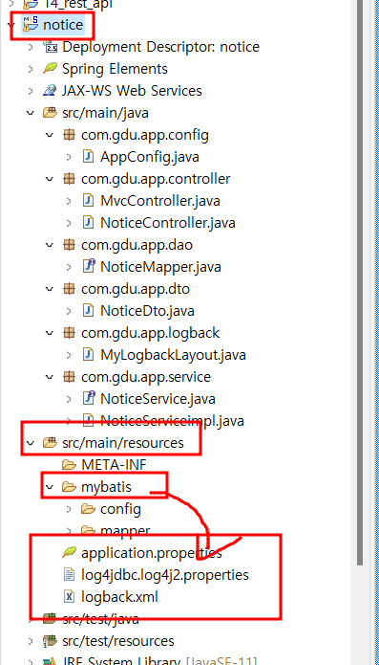Select the NoticeController.java file icon
The image size is (379, 665).
click(x=88, y=223)
